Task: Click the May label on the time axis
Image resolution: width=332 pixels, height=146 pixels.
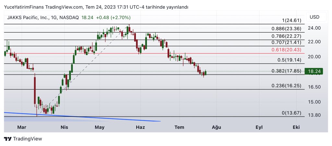Action: click(x=100, y=127)
